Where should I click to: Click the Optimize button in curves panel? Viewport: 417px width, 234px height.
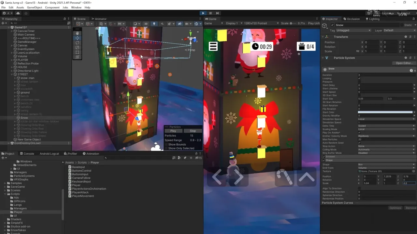pos(395,208)
